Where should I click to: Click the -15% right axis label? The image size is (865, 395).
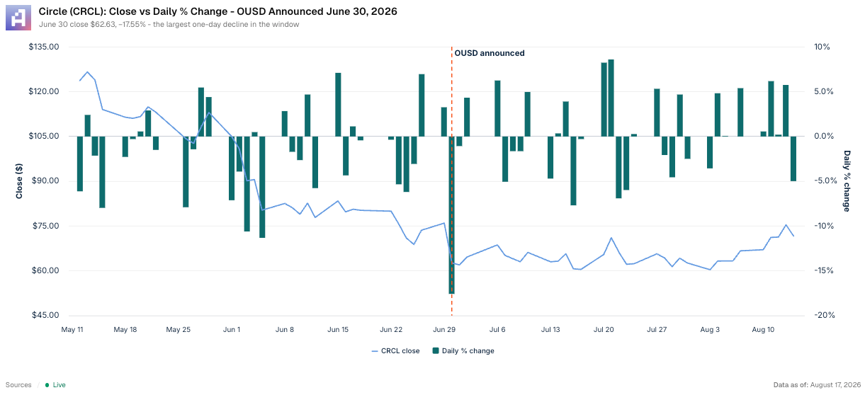(824, 270)
